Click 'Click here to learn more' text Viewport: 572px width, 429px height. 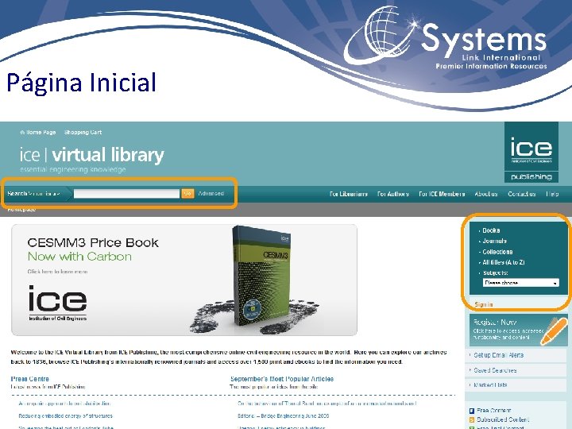(x=57, y=272)
